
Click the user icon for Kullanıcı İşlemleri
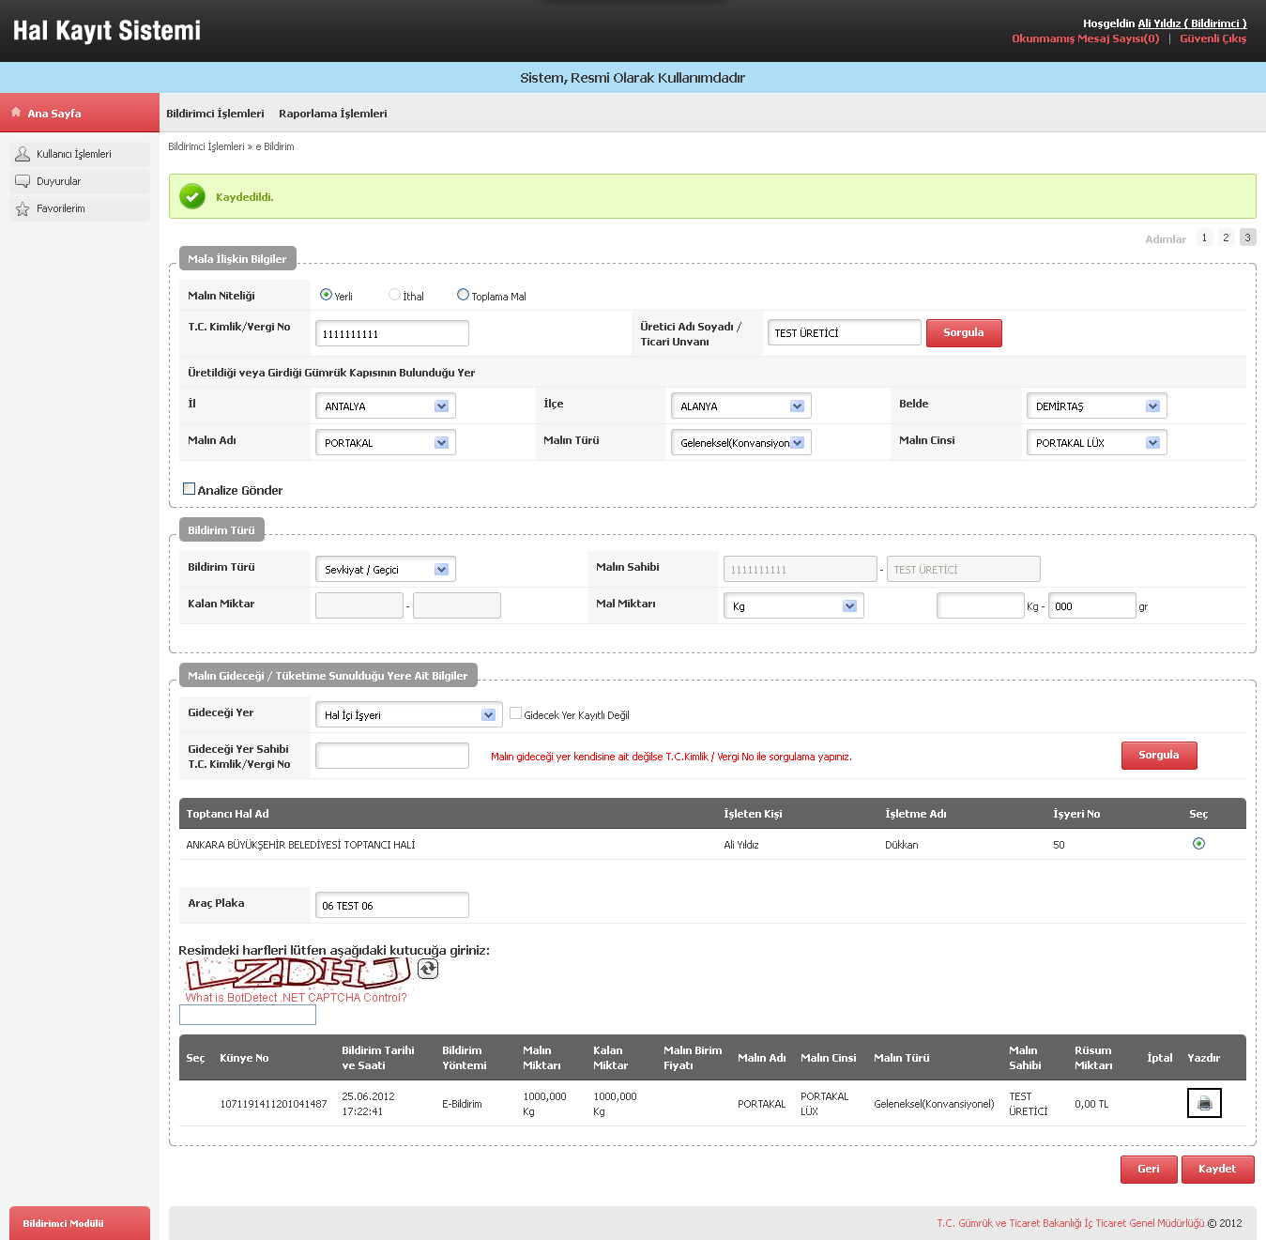click(23, 154)
